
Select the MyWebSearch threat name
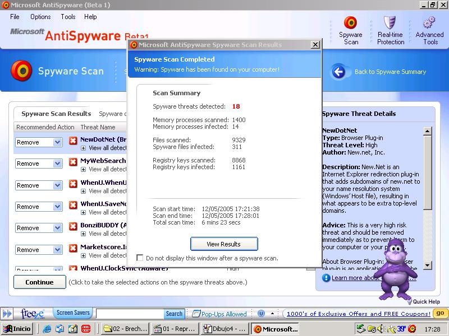pyautogui.click(x=103, y=161)
